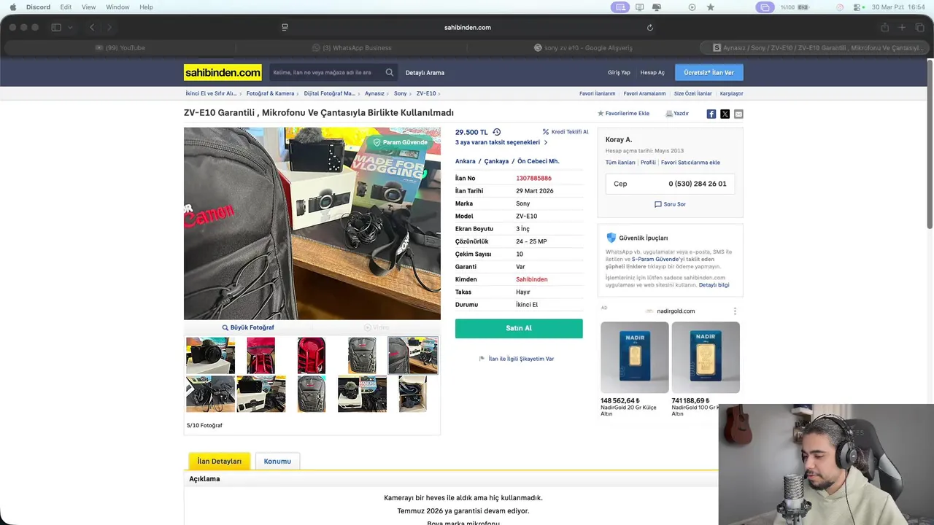Viewport: 934px width, 525px height.
Task: Click Favori Satıcılarıma ekle link
Action: tap(690, 163)
